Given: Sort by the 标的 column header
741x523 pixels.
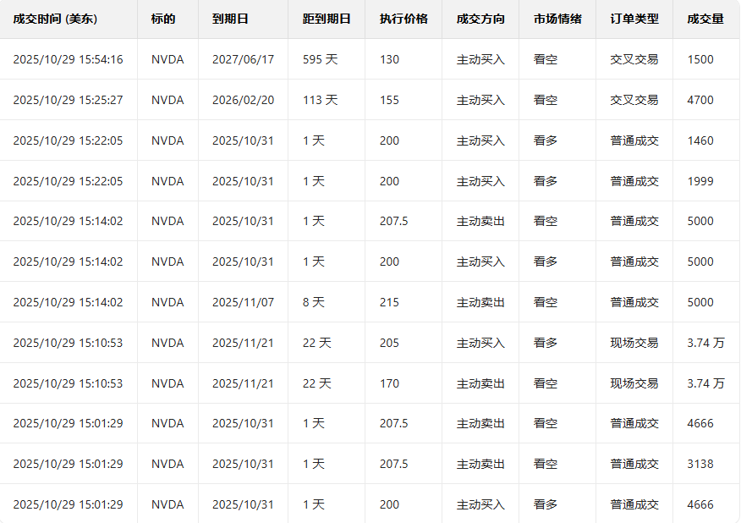Looking at the screenshot, I should point(163,19).
